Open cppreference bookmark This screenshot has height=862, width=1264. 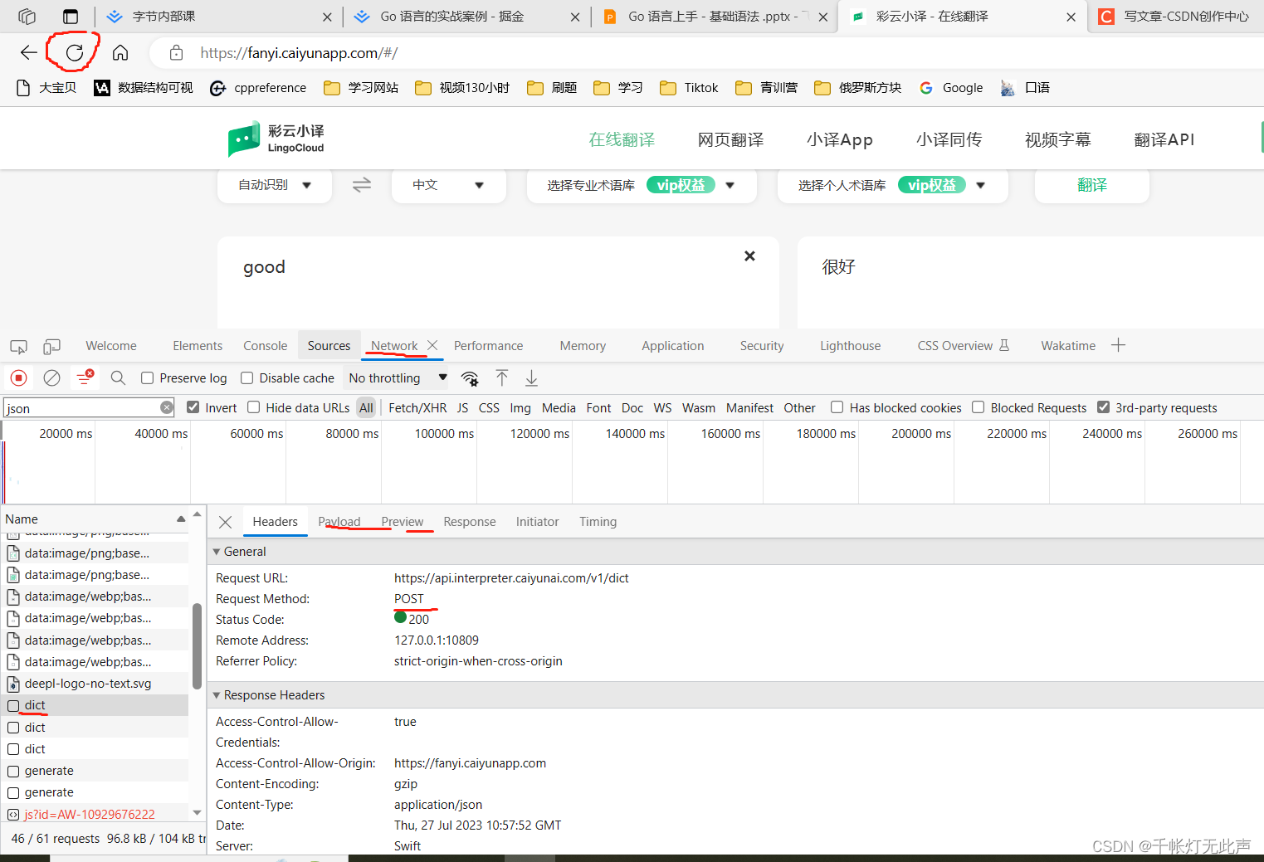[x=258, y=88]
